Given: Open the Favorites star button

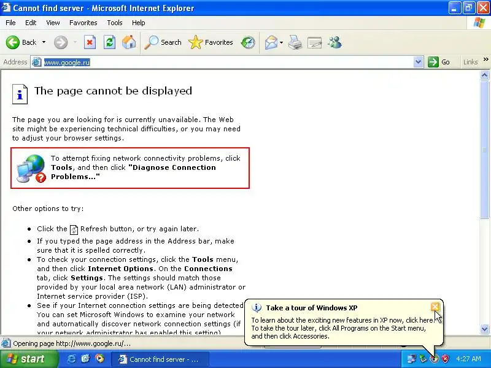Looking at the screenshot, I should (211, 42).
